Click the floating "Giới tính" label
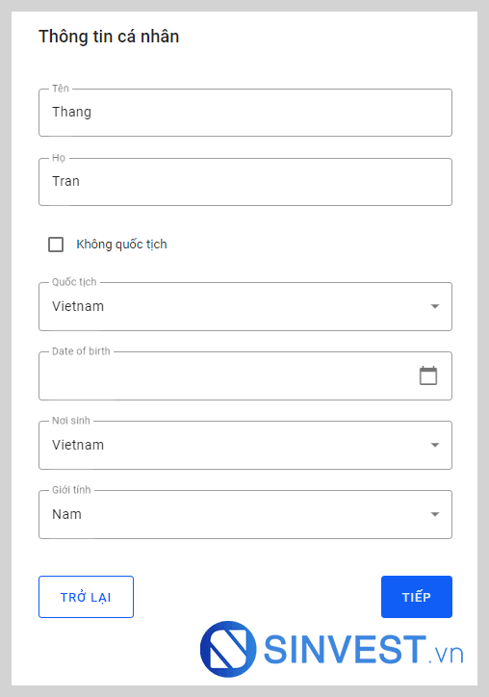 point(71,490)
